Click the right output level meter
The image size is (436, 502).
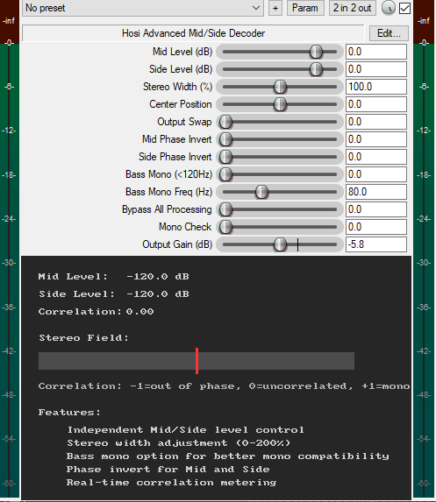click(424, 250)
